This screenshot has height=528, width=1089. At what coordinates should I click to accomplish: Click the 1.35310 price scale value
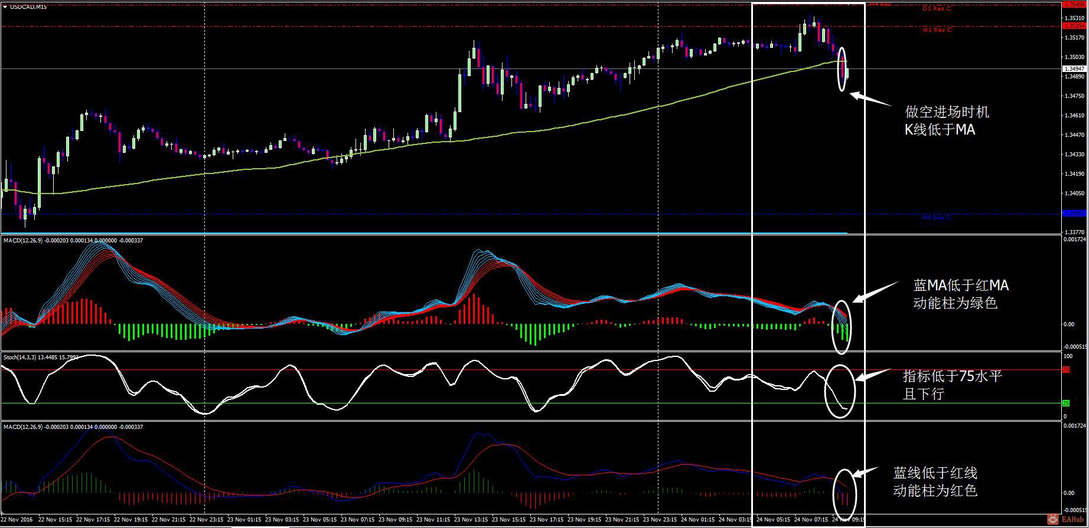coord(1074,18)
